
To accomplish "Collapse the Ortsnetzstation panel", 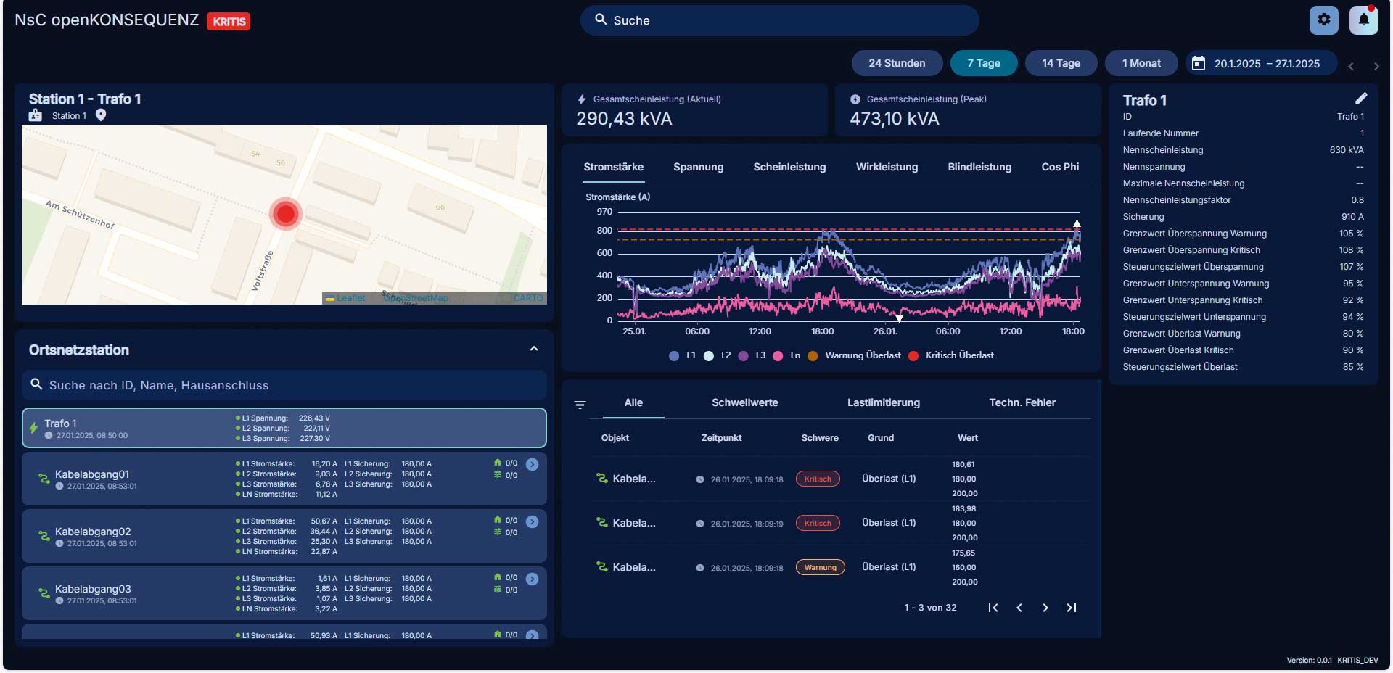I will (534, 349).
